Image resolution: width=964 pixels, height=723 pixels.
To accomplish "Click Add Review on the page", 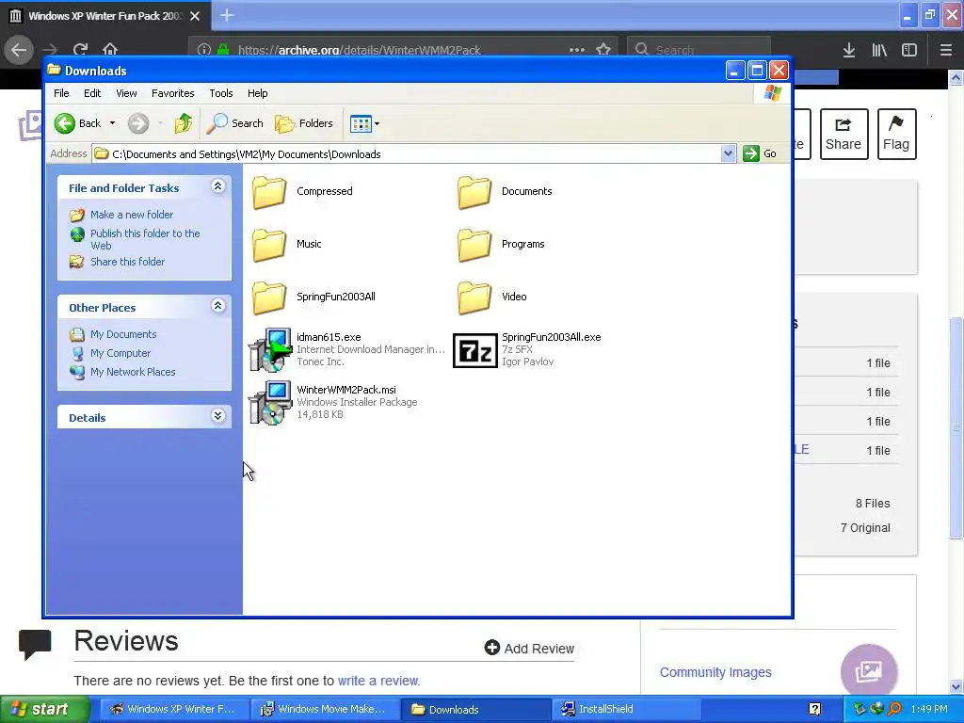I will 529,649.
